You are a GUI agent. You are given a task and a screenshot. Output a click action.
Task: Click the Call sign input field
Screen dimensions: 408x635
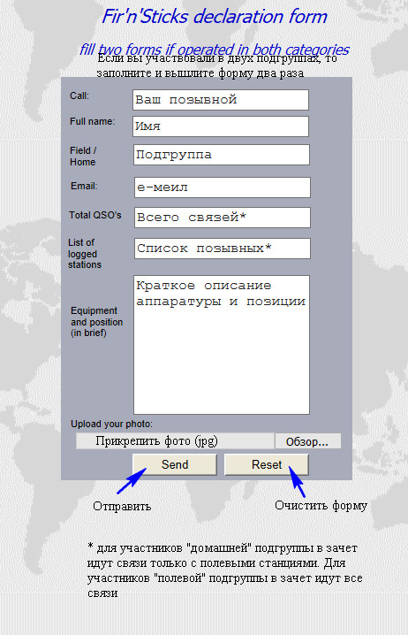tap(221, 100)
